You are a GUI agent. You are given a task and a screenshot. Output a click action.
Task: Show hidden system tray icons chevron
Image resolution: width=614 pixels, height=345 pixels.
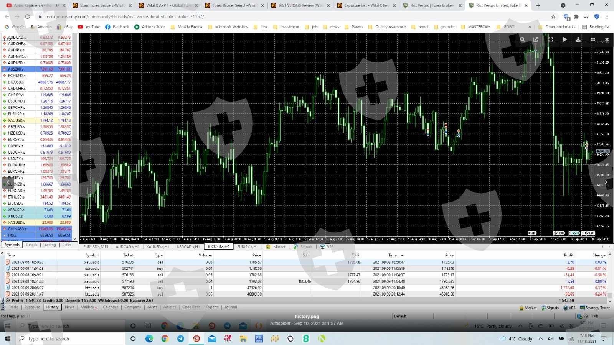[x=541, y=338]
